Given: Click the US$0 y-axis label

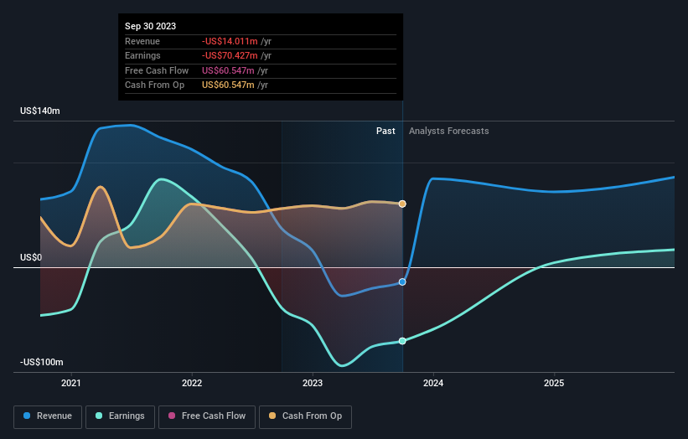Looking at the screenshot, I should coord(31,257).
